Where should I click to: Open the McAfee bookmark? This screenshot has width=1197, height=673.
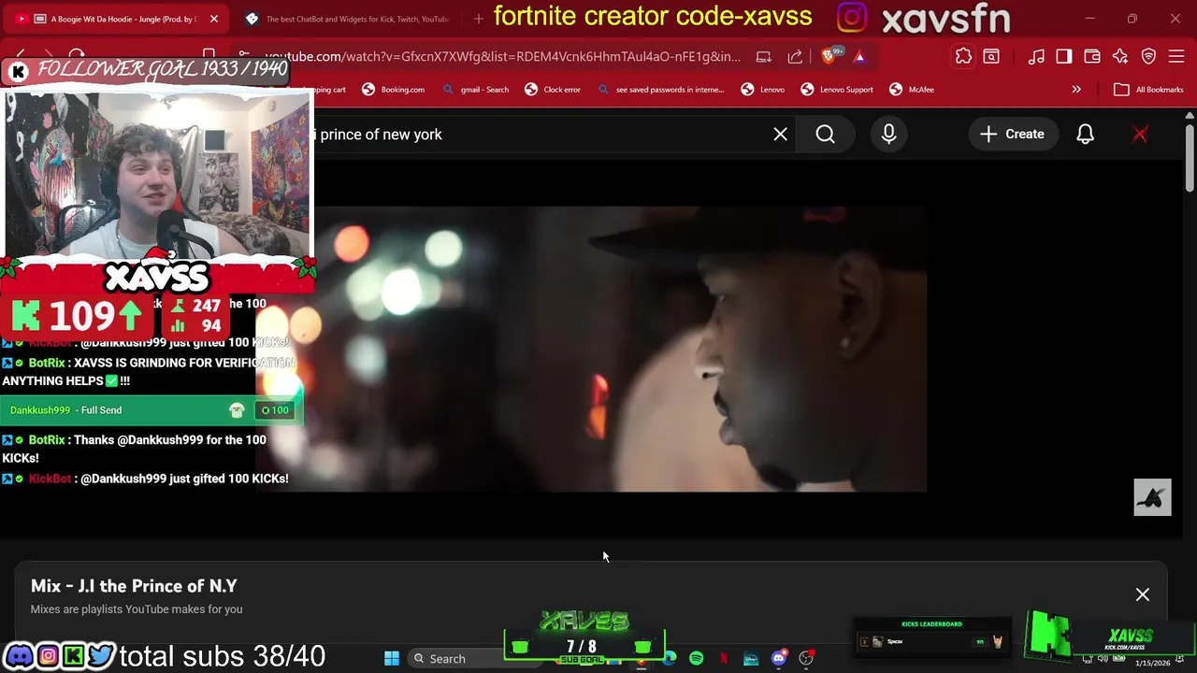tap(912, 90)
